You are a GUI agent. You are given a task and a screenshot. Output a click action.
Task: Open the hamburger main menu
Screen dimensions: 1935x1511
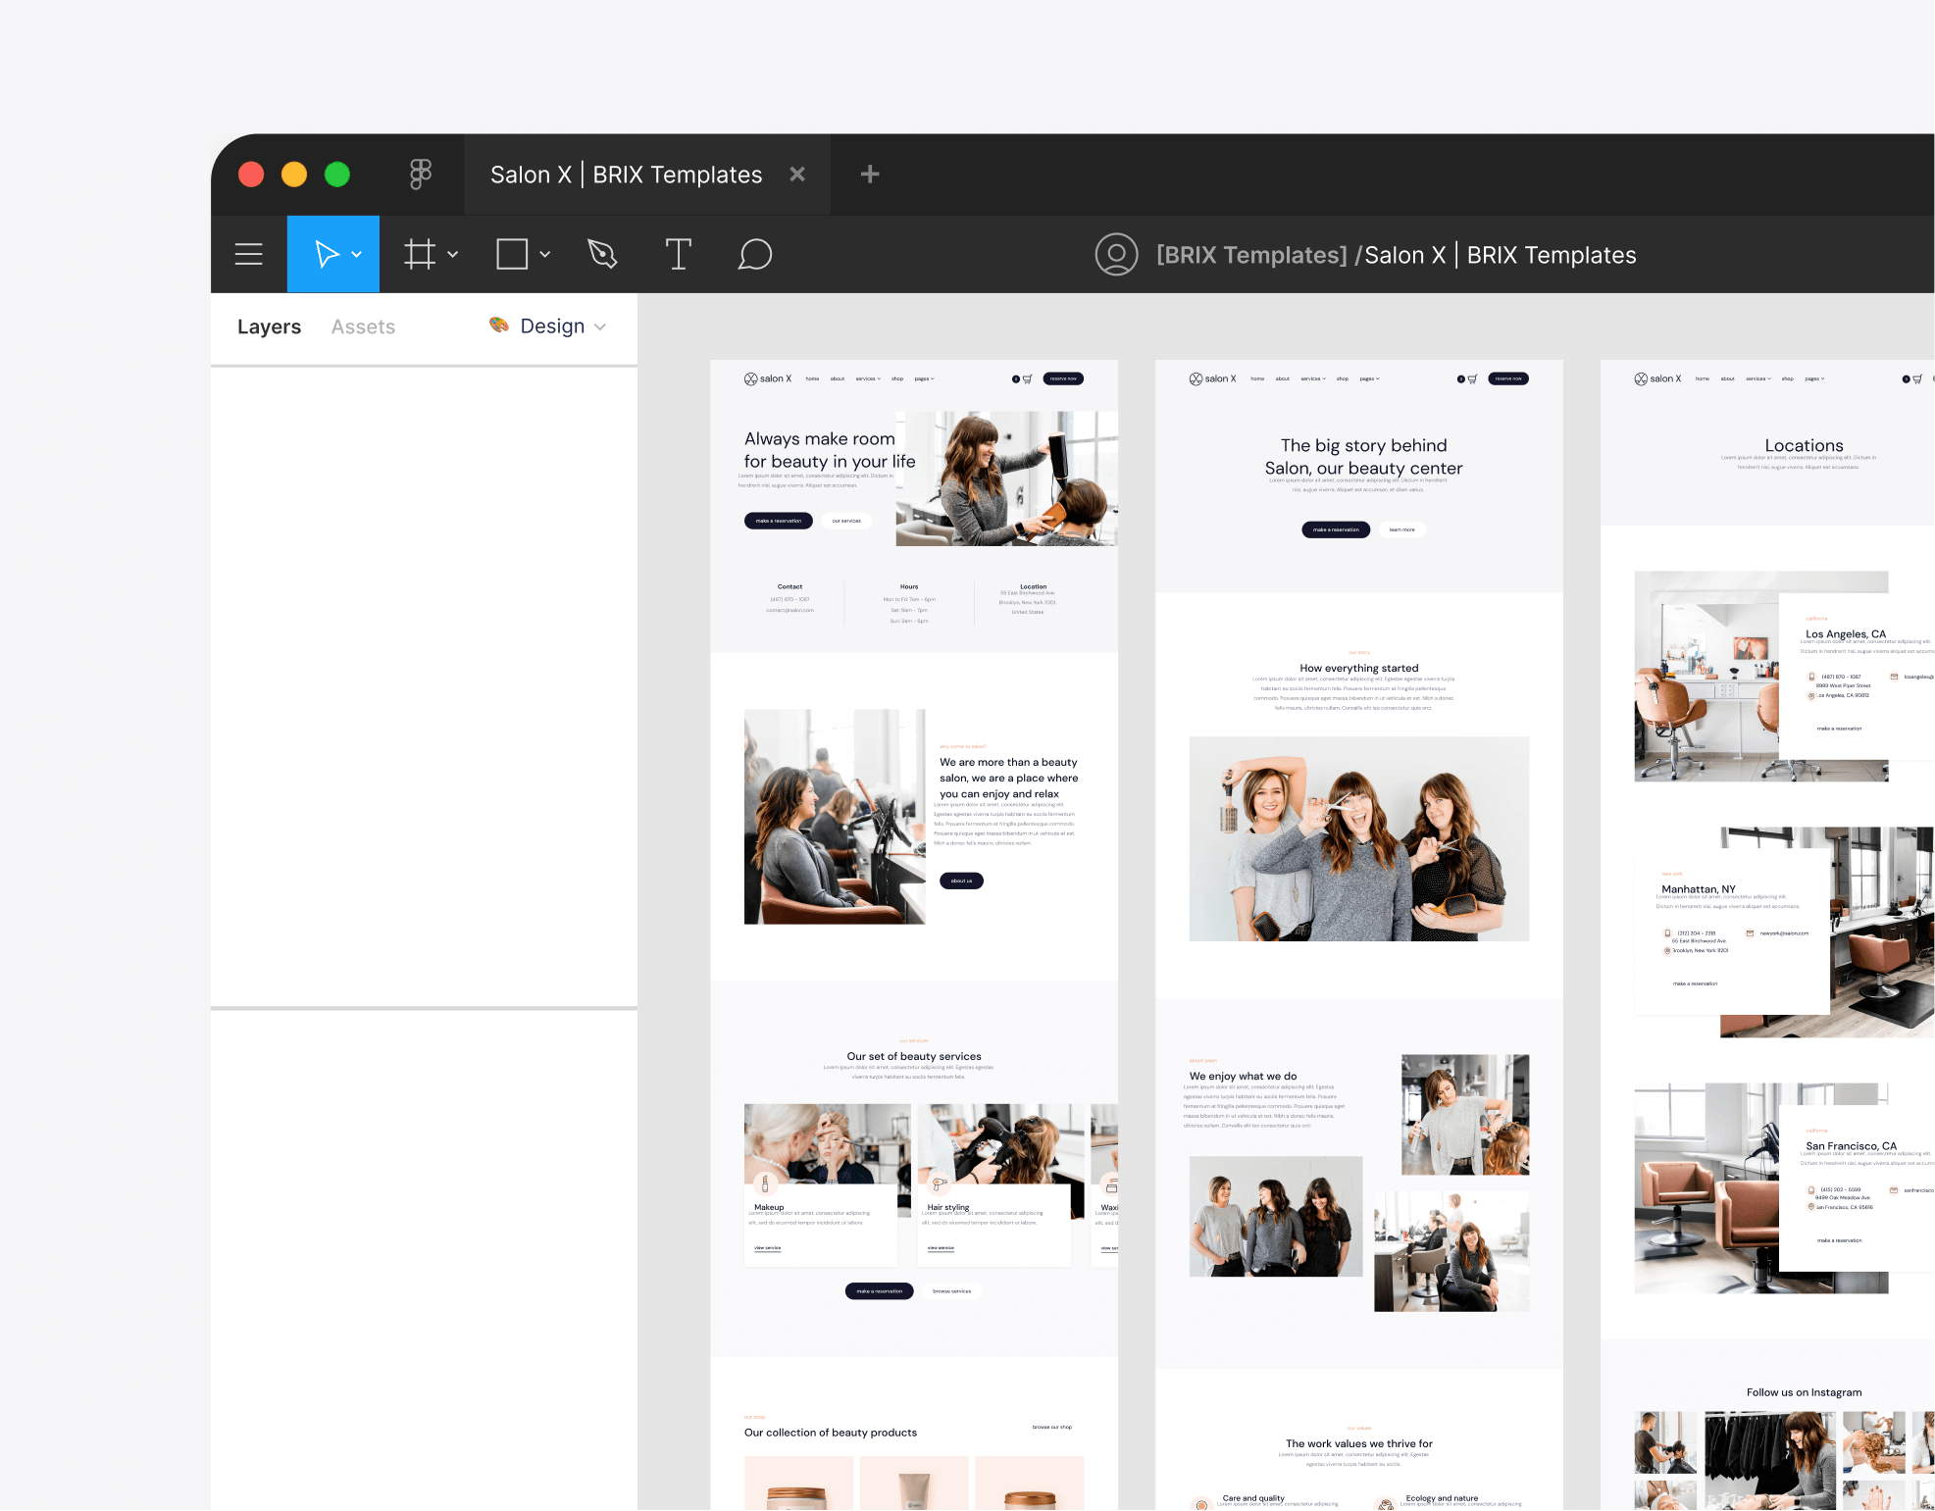[x=249, y=254]
